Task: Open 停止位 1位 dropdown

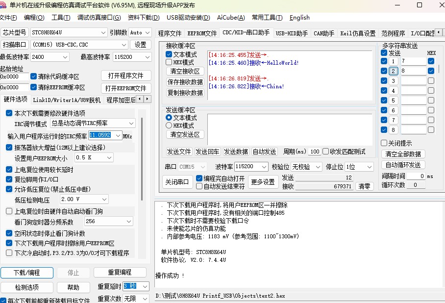Action: (x=370, y=167)
